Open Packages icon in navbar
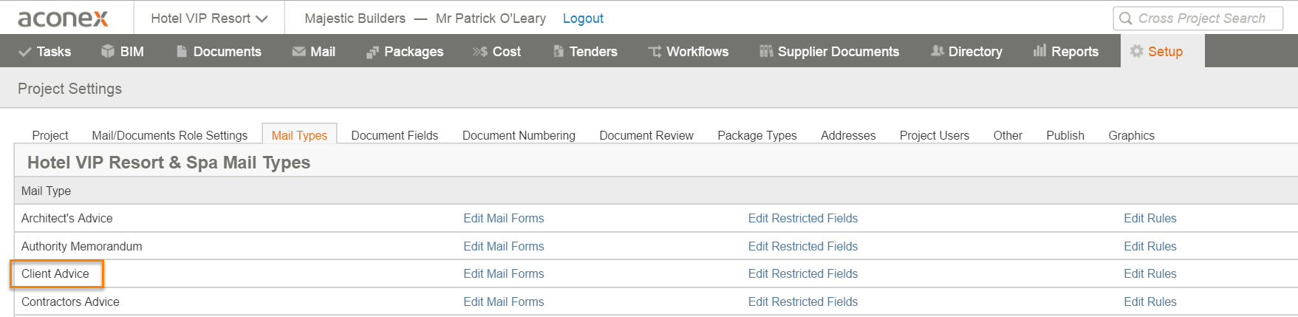This screenshot has height=317, width=1298. click(x=372, y=52)
